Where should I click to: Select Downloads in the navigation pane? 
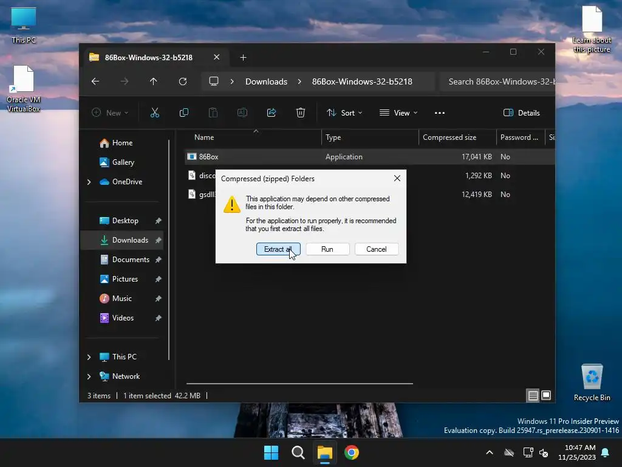121,240
